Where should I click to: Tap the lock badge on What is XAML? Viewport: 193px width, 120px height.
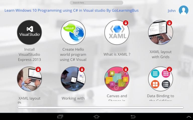(x=126, y=23)
